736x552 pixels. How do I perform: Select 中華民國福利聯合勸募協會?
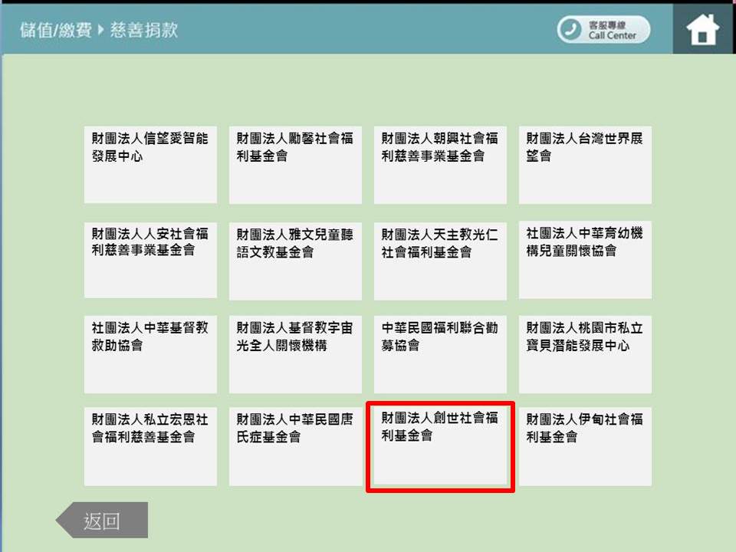click(440, 354)
